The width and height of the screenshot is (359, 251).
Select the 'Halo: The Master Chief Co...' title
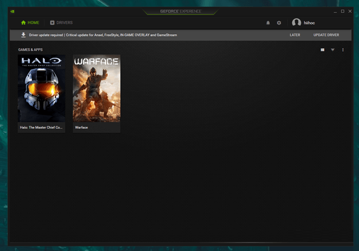(41, 127)
